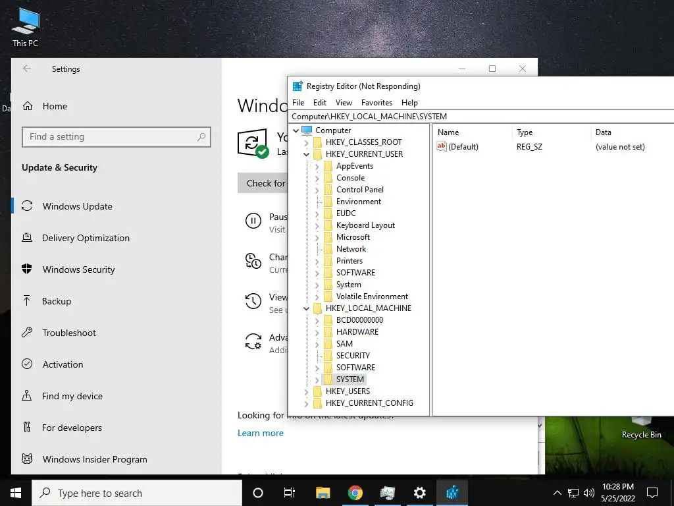Click the clock showing 10:28 PM
Screen dimensions: 674x506
617,487
